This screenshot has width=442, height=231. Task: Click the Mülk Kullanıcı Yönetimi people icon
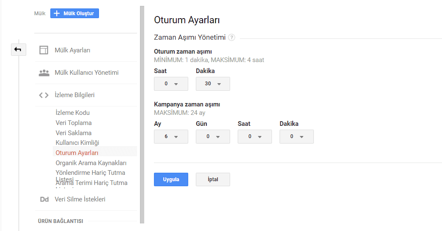[x=44, y=73]
